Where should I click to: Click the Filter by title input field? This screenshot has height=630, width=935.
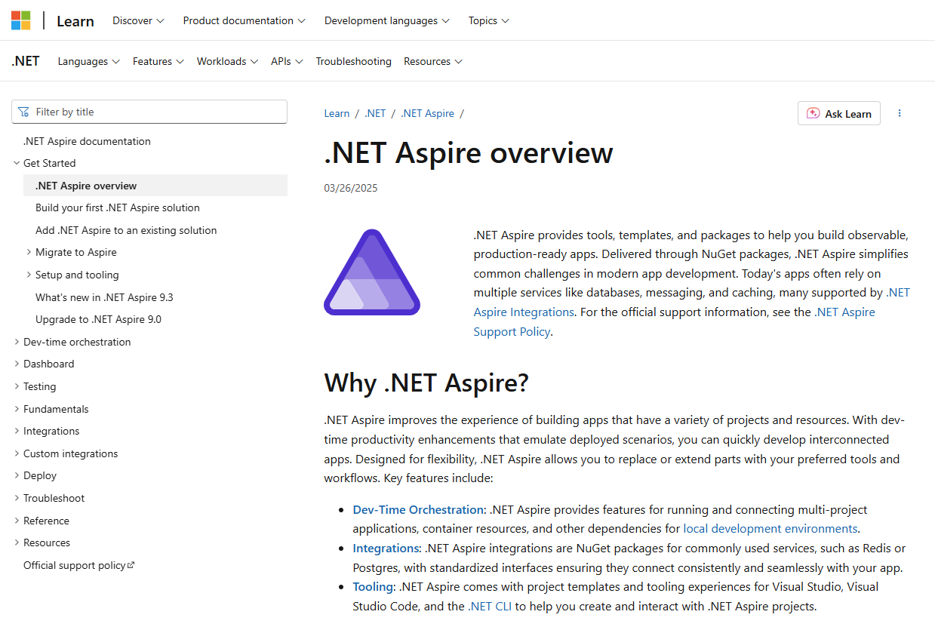(x=149, y=112)
